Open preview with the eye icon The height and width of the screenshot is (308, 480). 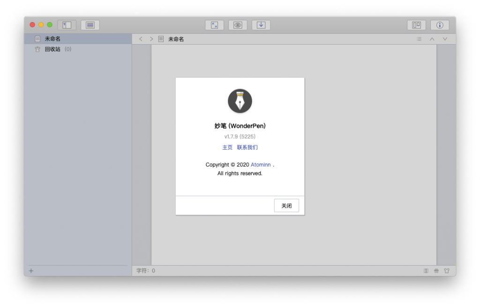238,25
